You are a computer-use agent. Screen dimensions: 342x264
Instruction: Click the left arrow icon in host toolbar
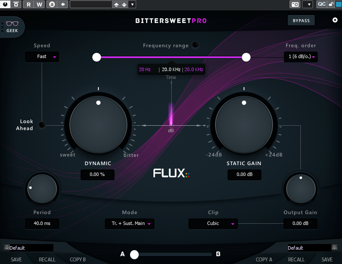pyautogui.click(x=63, y=4)
